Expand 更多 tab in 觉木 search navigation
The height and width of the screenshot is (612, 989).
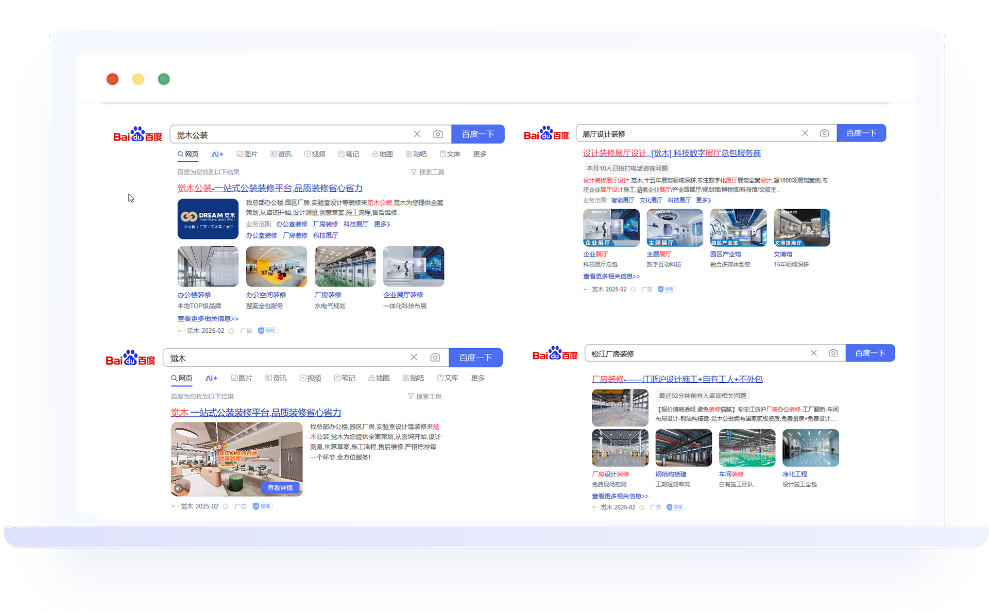[x=478, y=378]
